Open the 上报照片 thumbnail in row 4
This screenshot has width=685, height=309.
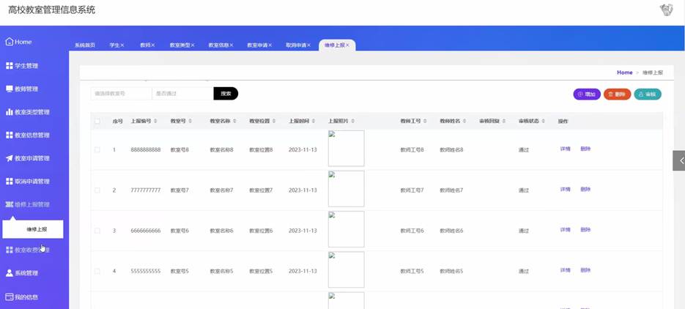[x=346, y=269]
